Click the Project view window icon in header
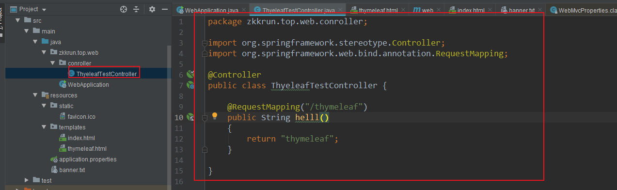The height and width of the screenshot is (190, 617). click(x=14, y=9)
